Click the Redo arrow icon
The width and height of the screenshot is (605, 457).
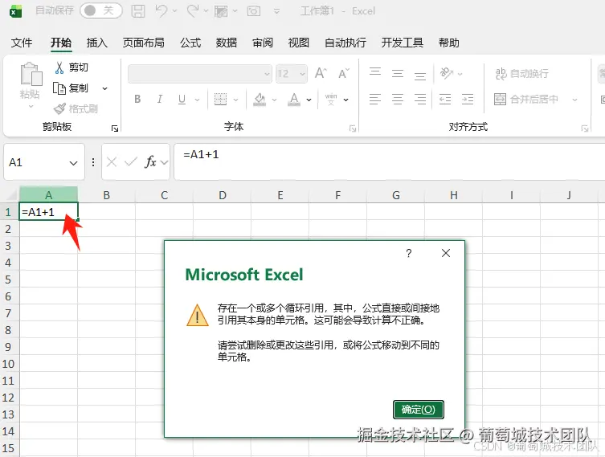click(193, 10)
